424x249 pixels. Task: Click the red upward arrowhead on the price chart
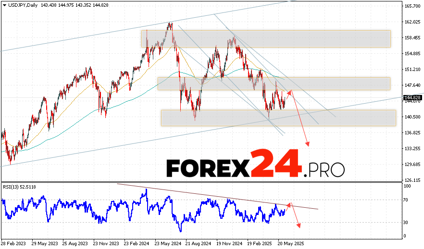point(289,91)
